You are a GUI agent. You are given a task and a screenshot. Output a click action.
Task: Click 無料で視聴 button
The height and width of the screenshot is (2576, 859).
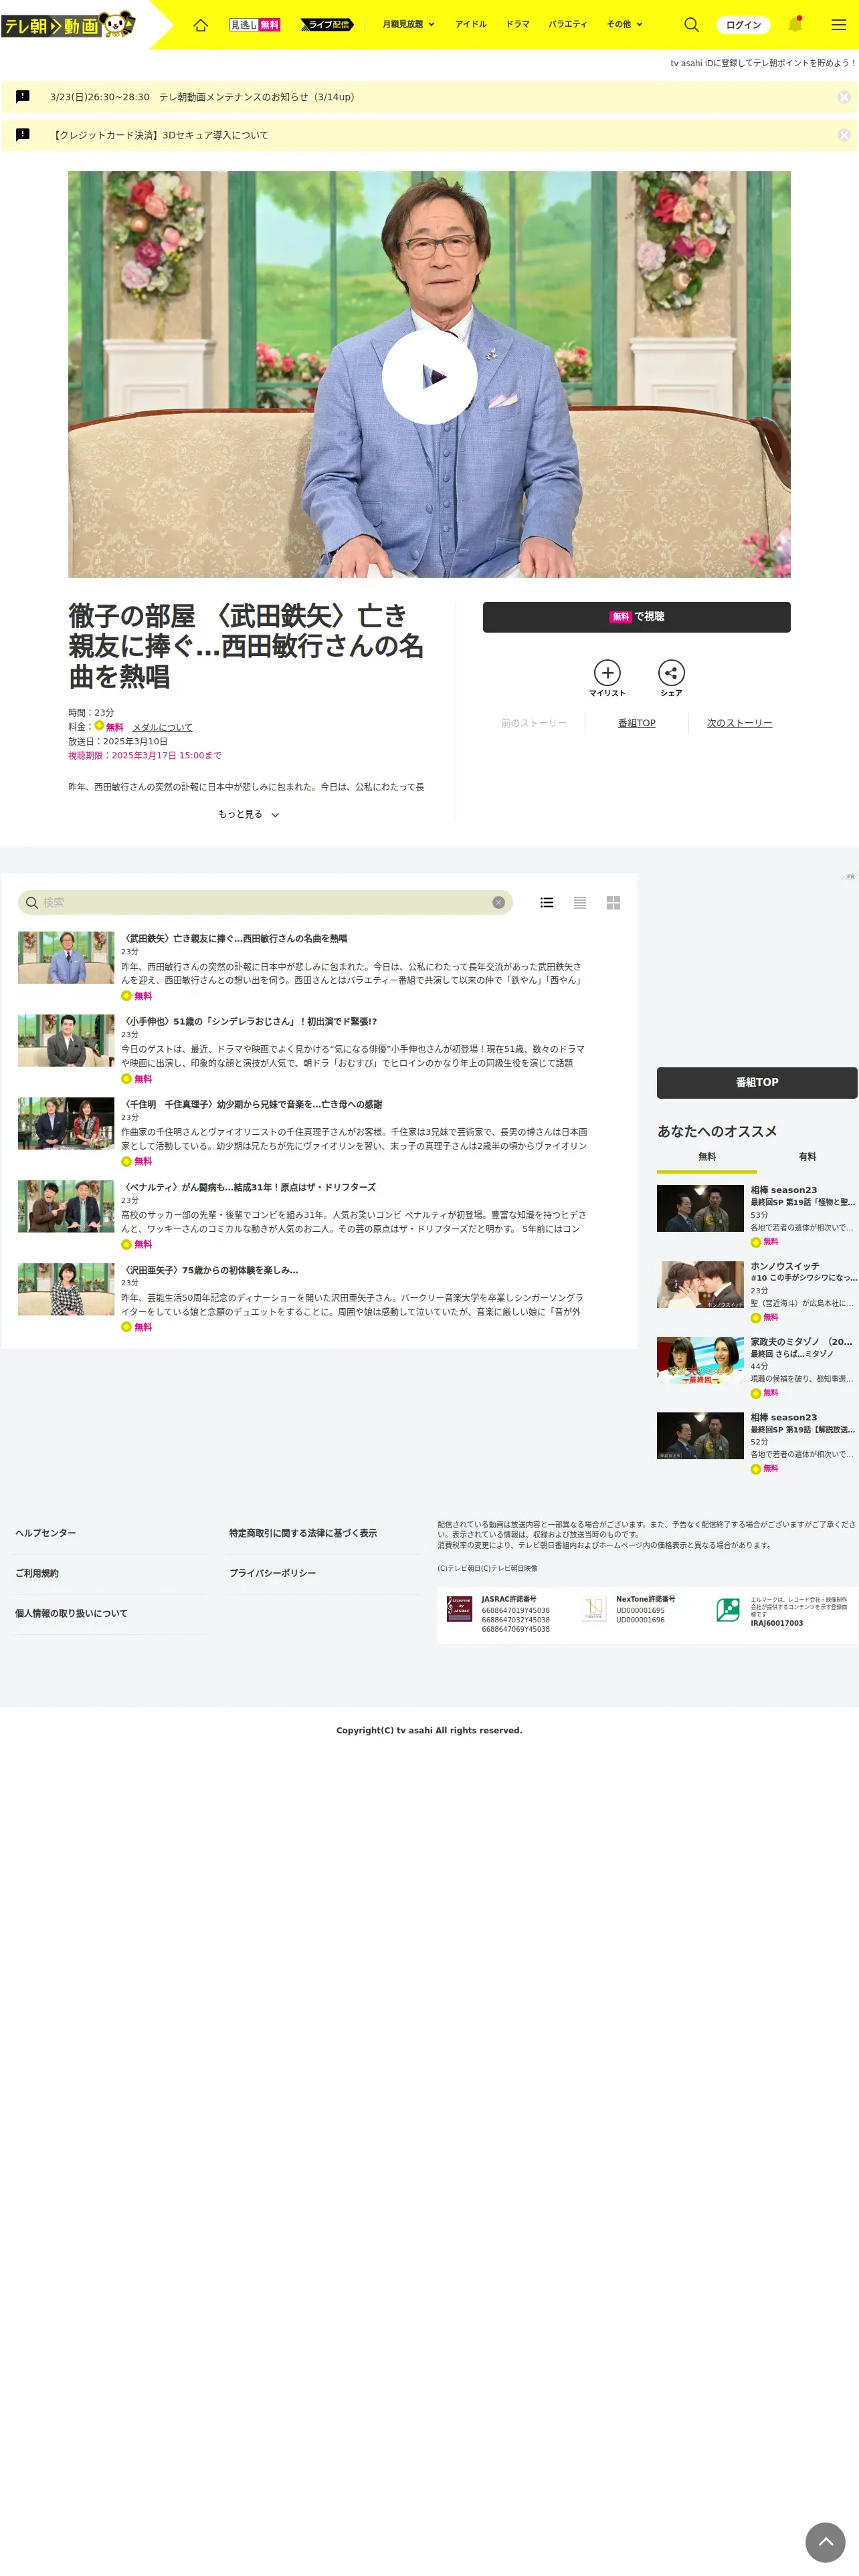click(636, 617)
